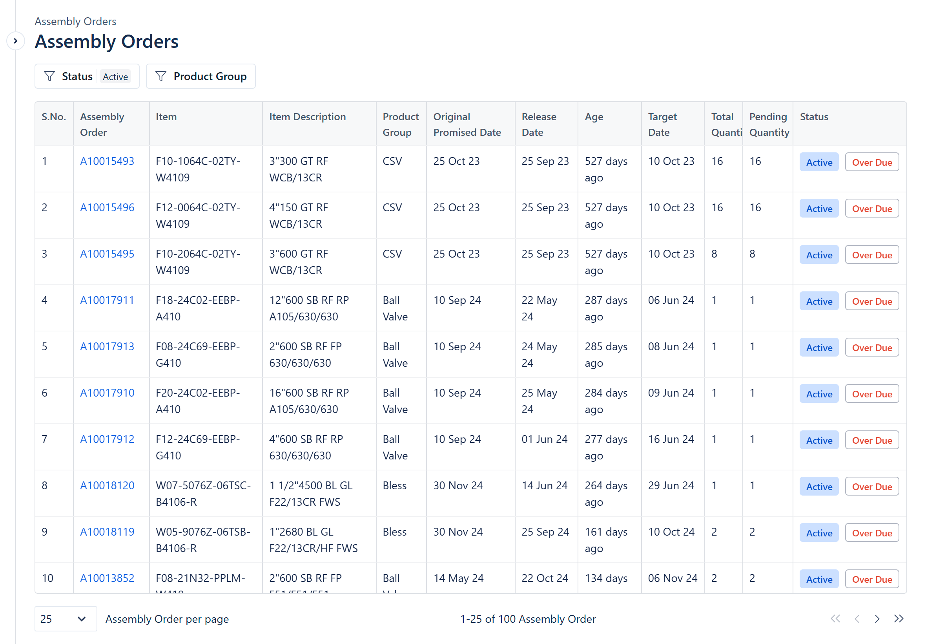Open assembly order A10018120
The height and width of the screenshot is (644, 926).
pyautogui.click(x=107, y=485)
